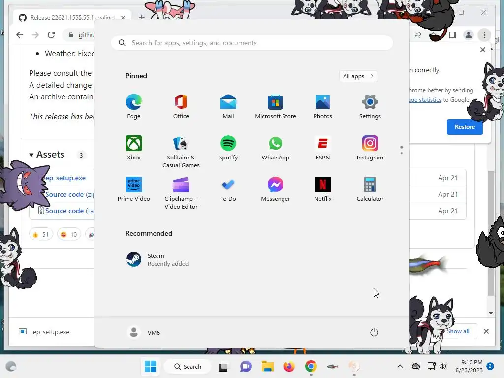Open the clock and date panel
This screenshot has height=378, width=504.
tap(469, 366)
